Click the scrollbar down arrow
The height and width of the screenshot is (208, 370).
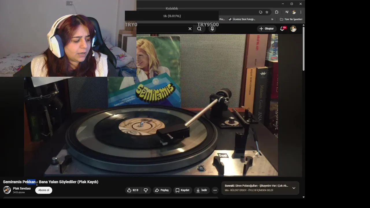tap(304, 197)
